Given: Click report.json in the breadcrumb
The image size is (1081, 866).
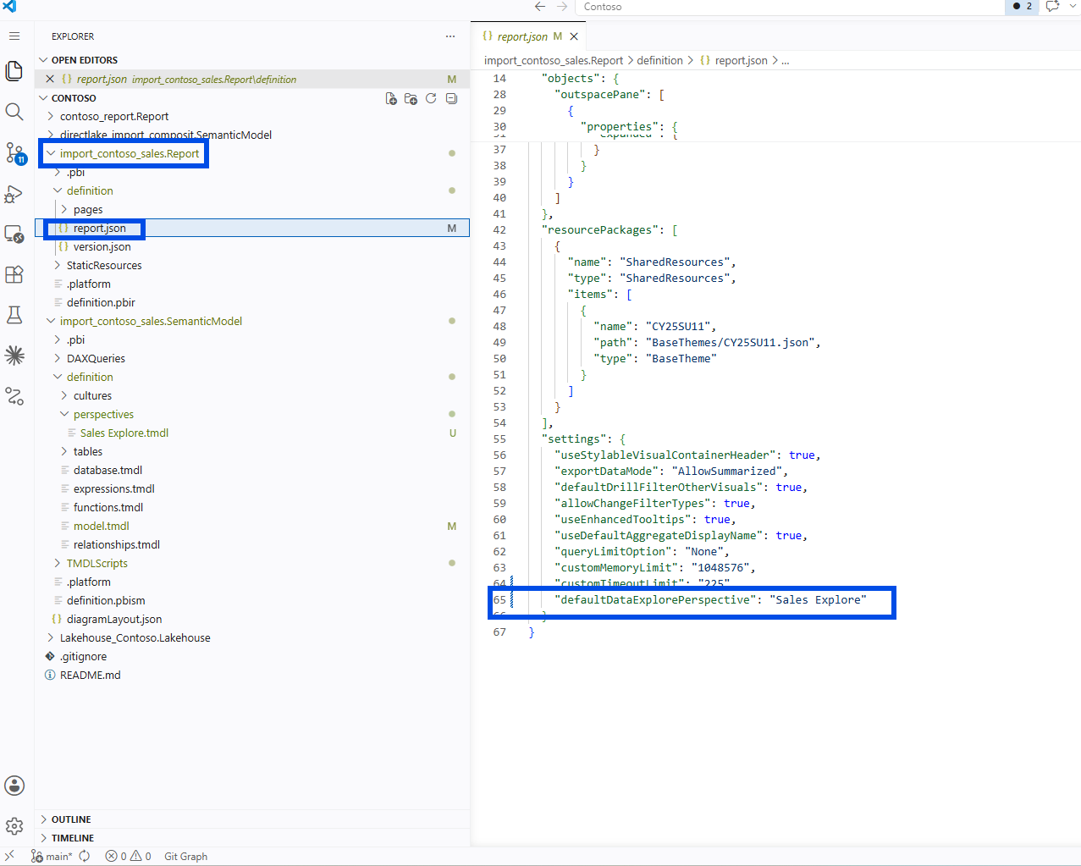Looking at the screenshot, I should [x=734, y=61].
